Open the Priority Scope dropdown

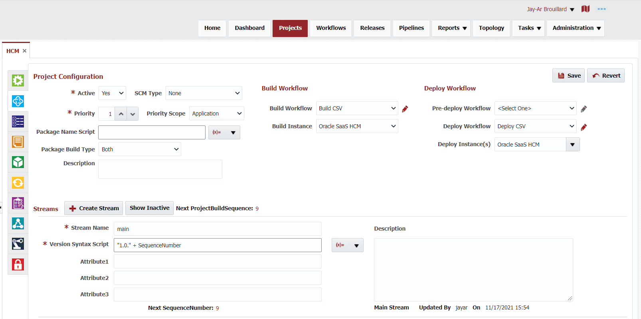click(x=217, y=114)
